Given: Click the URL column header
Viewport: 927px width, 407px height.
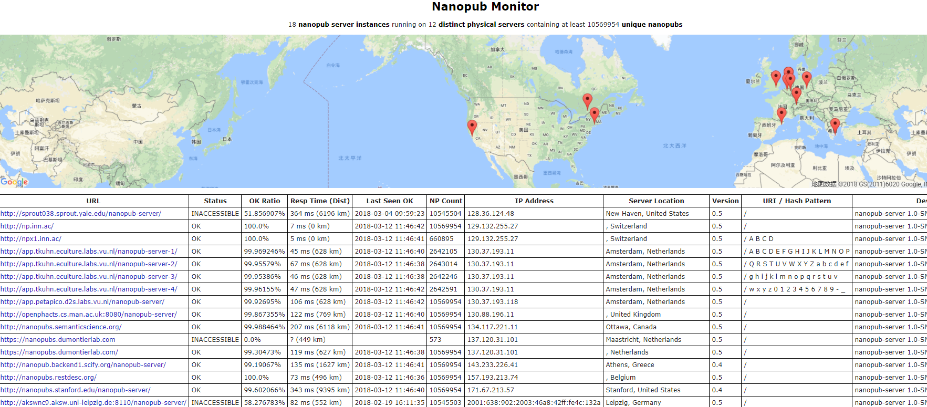Looking at the screenshot, I should pos(93,201).
